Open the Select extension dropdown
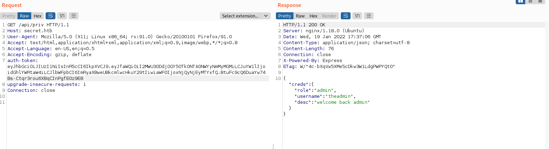Image resolution: width=549 pixels, height=149 pixels. point(240,16)
